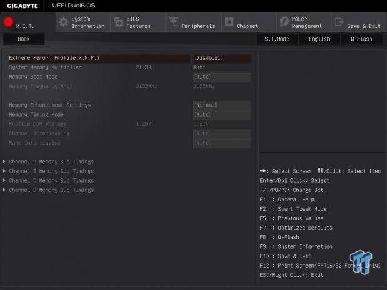387x290 pixels.
Task: Open Memory Enhancement Settings Normal dropdown
Action: (x=222, y=105)
